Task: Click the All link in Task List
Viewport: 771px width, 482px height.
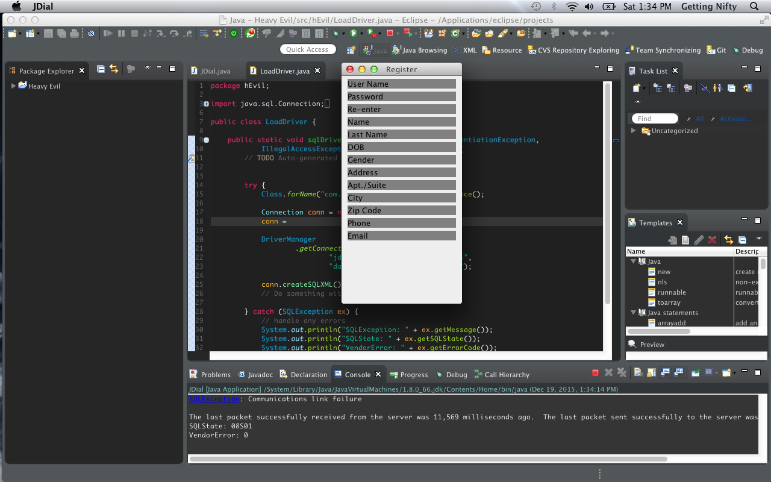Action: click(x=699, y=119)
